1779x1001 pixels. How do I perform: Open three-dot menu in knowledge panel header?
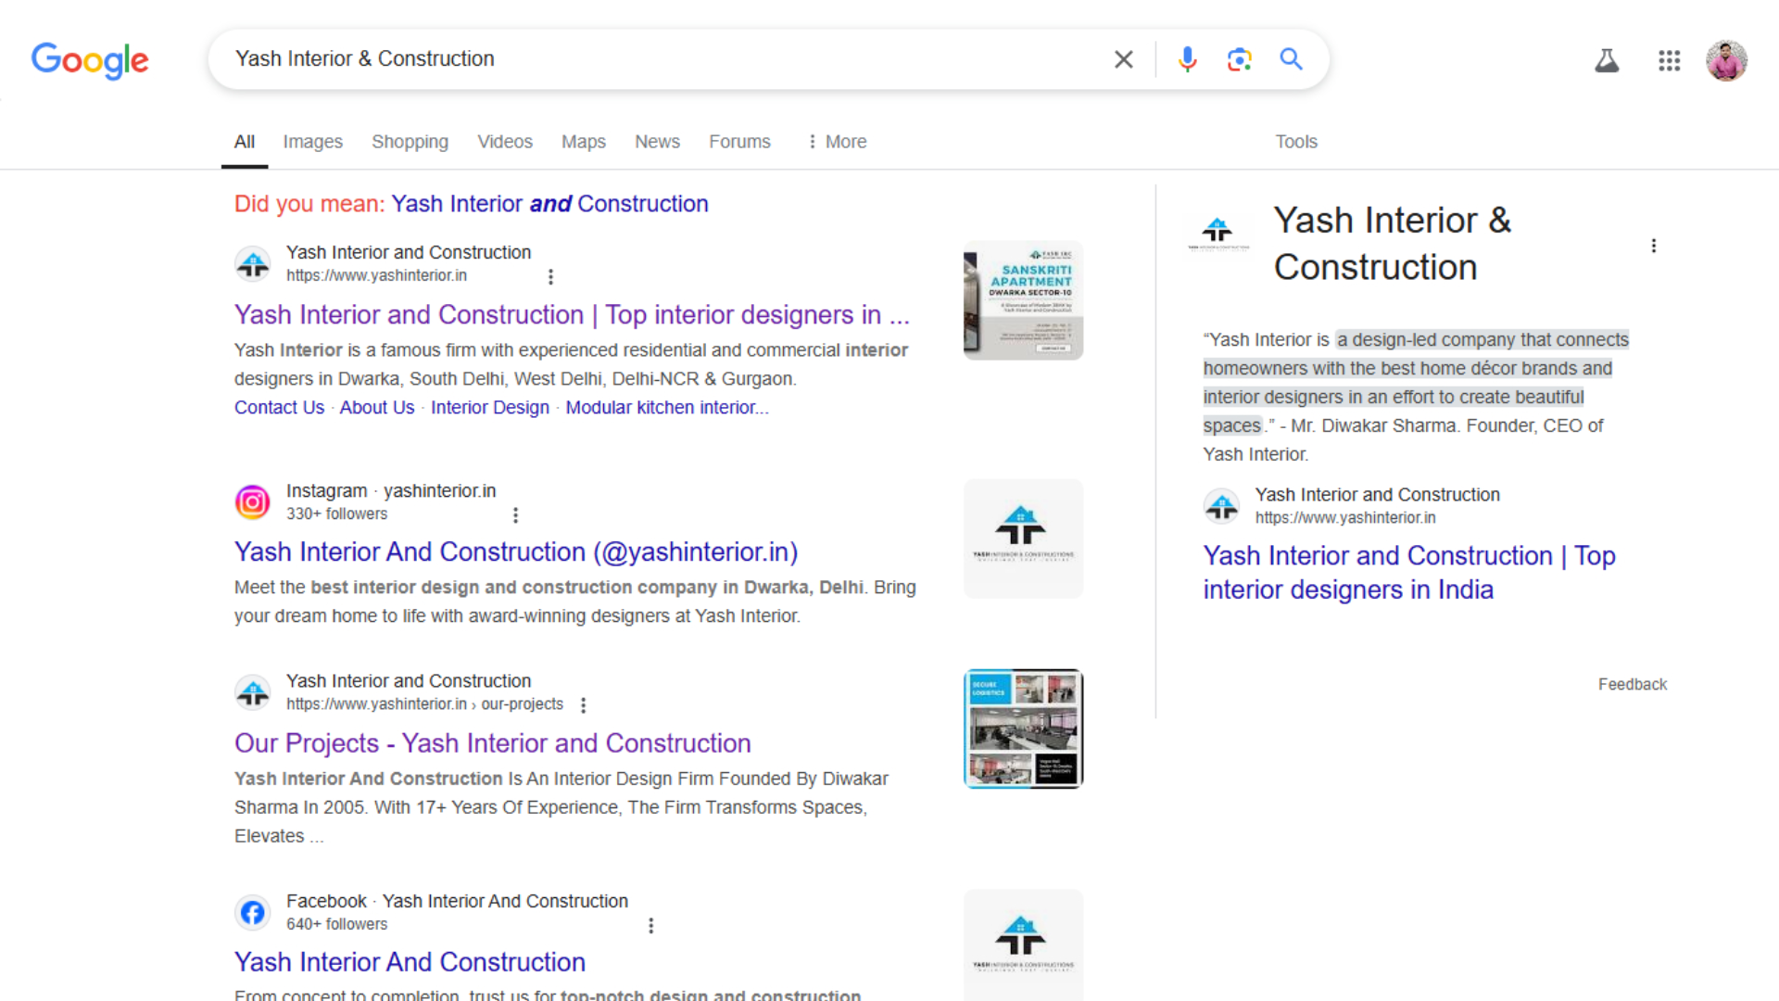pyautogui.click(x=1653, y=246)
